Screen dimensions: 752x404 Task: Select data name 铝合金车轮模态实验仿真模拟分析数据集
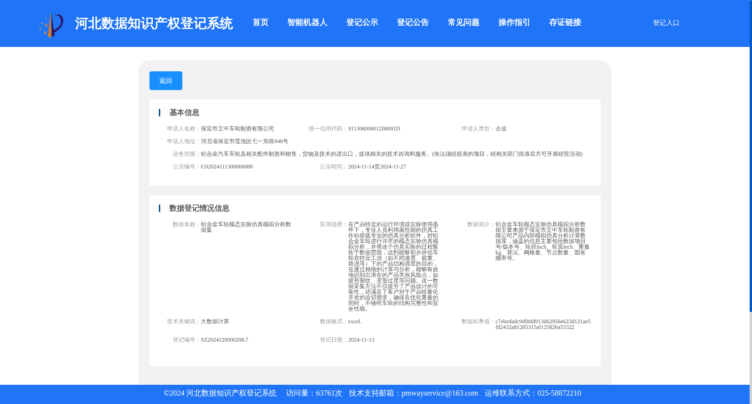pos(246,227)
